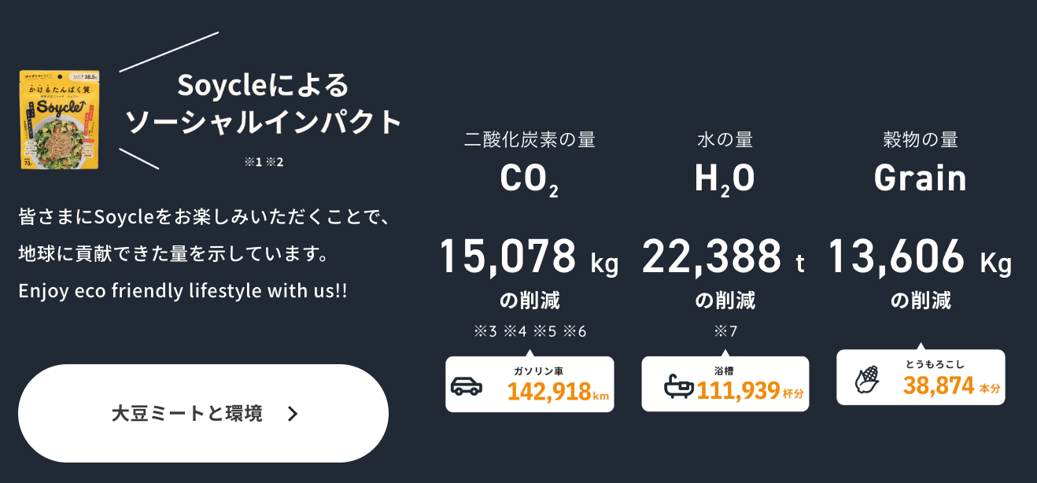Image resolution: width=1037 pixels, height=483 pixels.
Task: Click the ※3 ※4 ※5 ※6 footnote row
Action: tap(529, 330)
